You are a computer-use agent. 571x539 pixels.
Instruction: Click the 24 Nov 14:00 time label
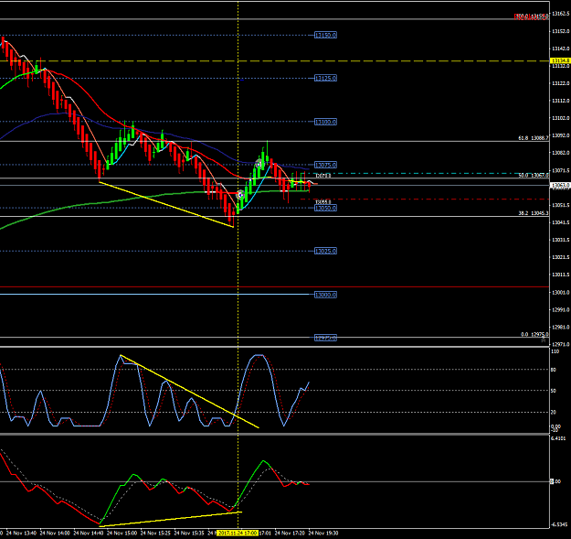pyautogui.click(x=55, y=534)
